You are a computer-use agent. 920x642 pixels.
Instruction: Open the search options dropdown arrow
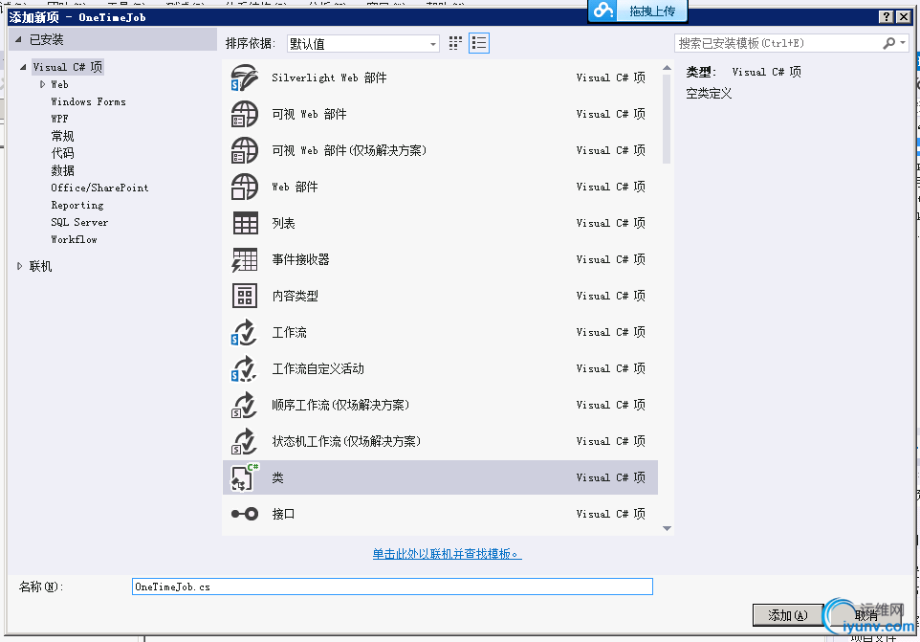(903, 43)
